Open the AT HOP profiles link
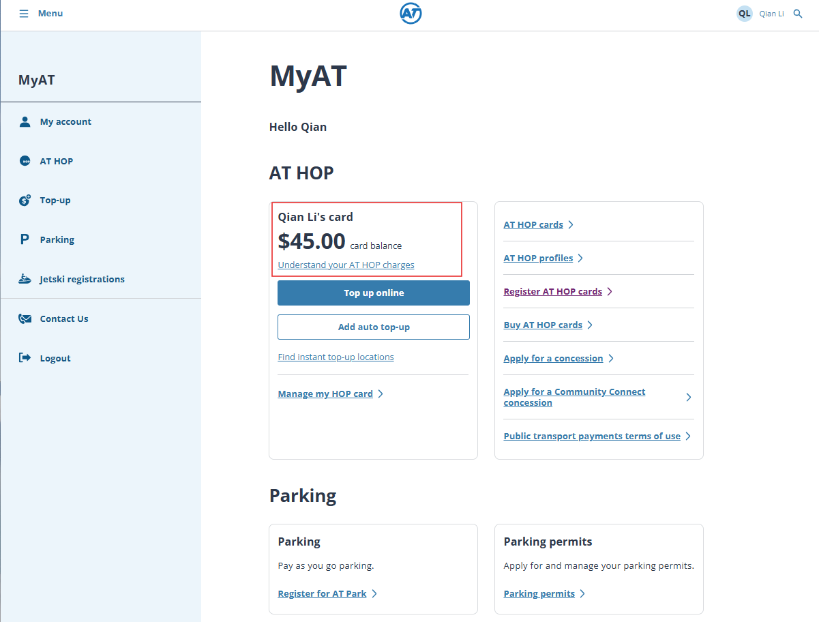The image size is (819, 622). click(x=538, y=258)
